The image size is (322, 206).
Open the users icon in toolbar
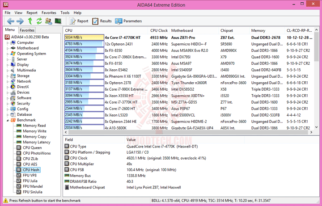[48, 21]
